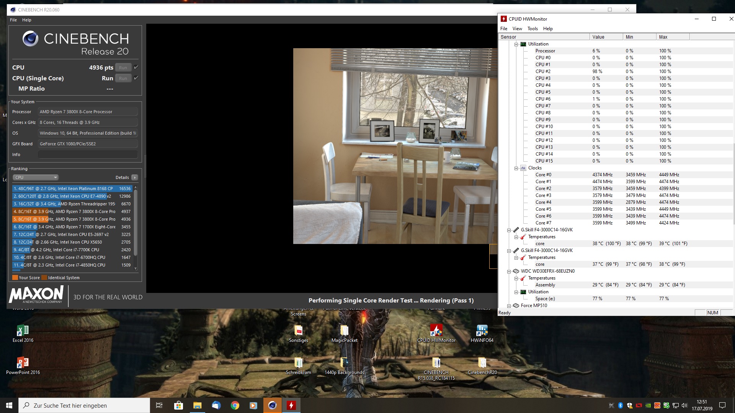Launch Excel 2016 from desktop
This screenshot has width=735, height=413.
pos(23,331)
